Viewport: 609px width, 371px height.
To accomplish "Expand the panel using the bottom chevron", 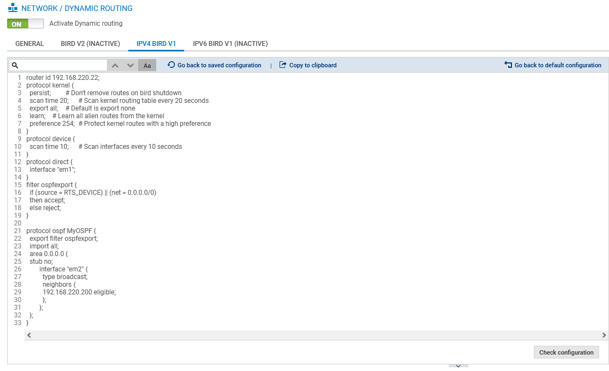I will coord(458,365).
